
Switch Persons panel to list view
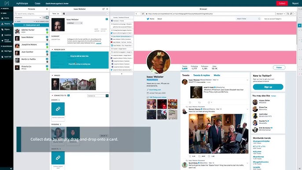[x=44, y=18]
